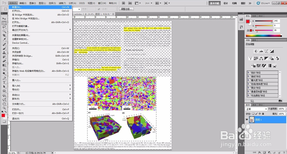Select the Pen tool
287x154 pixels.
4,78
